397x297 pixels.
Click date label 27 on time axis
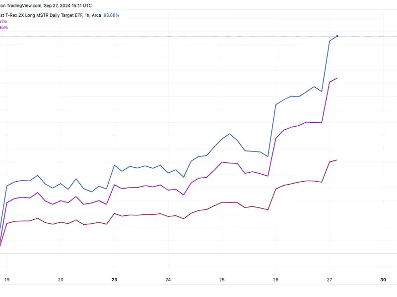pos(330,279)
